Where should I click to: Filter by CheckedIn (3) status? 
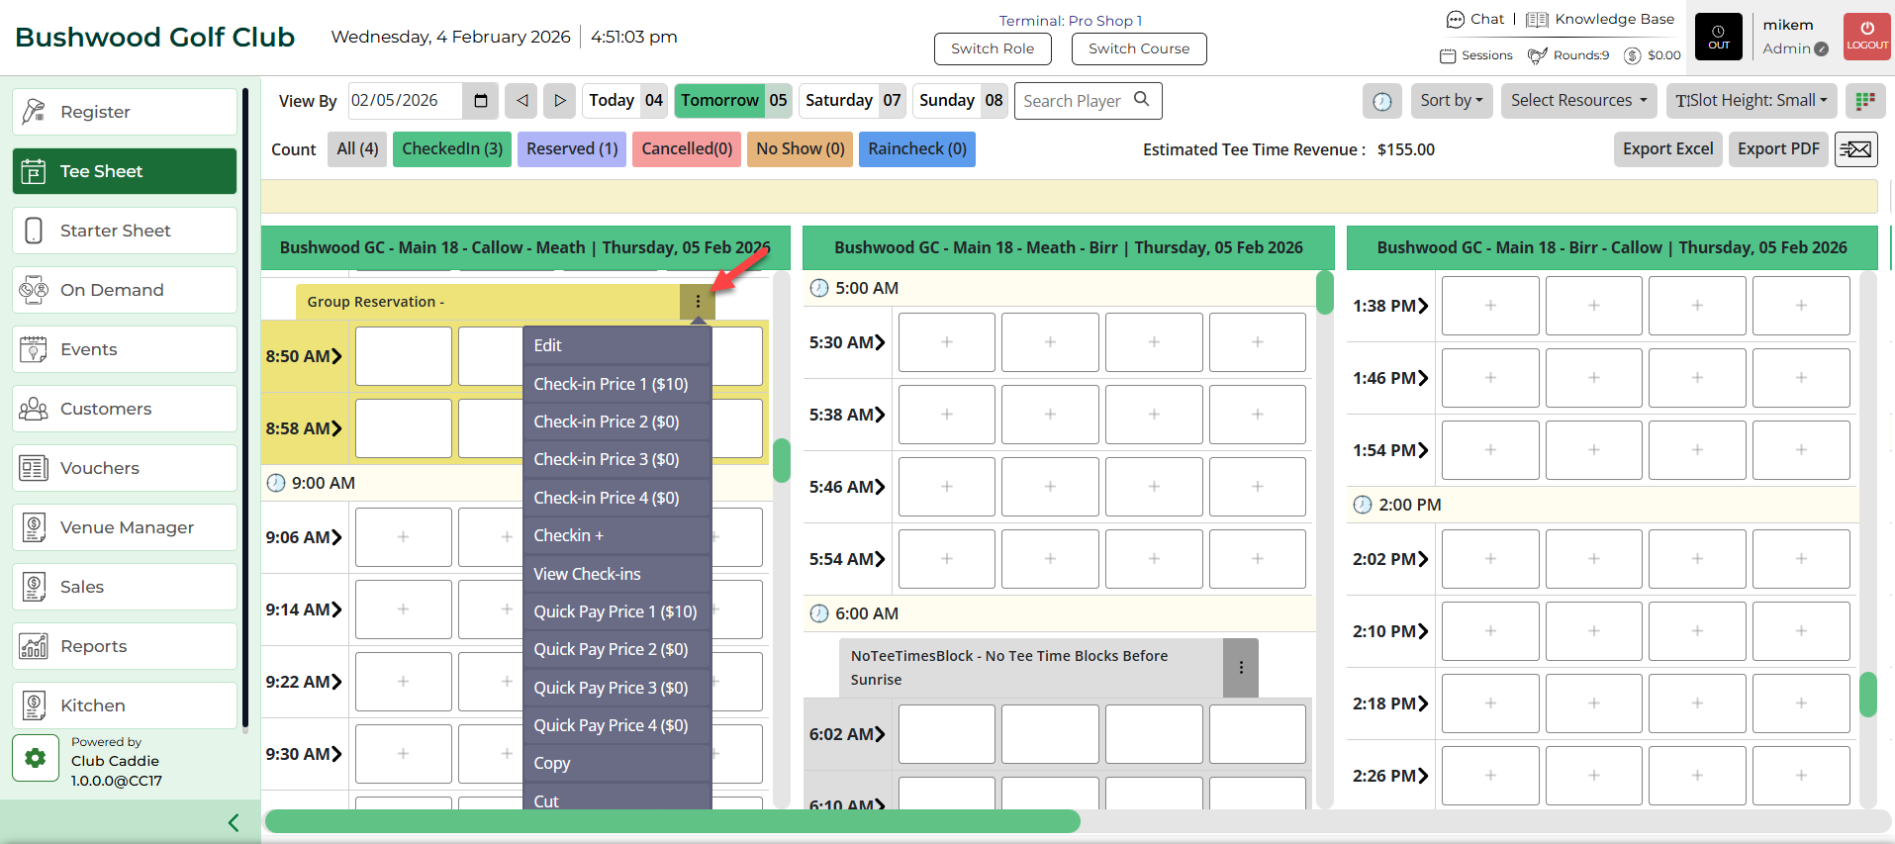pos(452,149)
